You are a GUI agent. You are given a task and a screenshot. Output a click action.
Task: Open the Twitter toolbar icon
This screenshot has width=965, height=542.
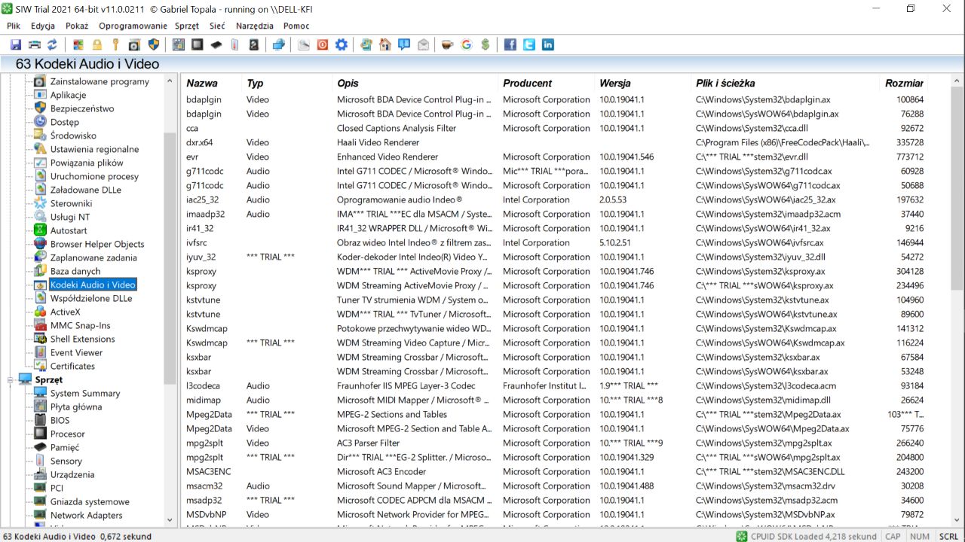click(x=529, y=45)
